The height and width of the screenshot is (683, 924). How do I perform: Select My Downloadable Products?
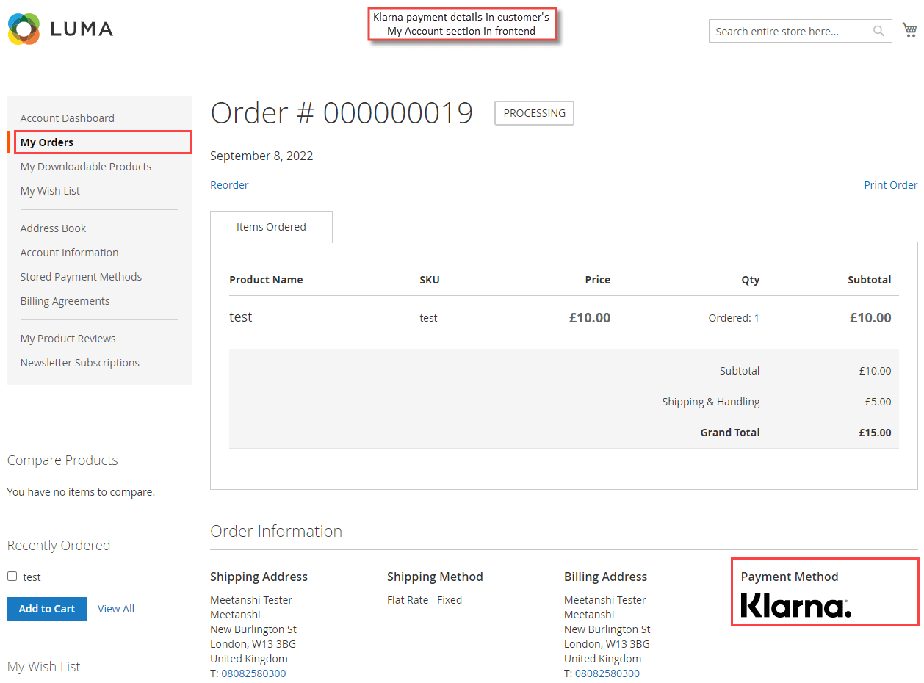click(85, 166)
